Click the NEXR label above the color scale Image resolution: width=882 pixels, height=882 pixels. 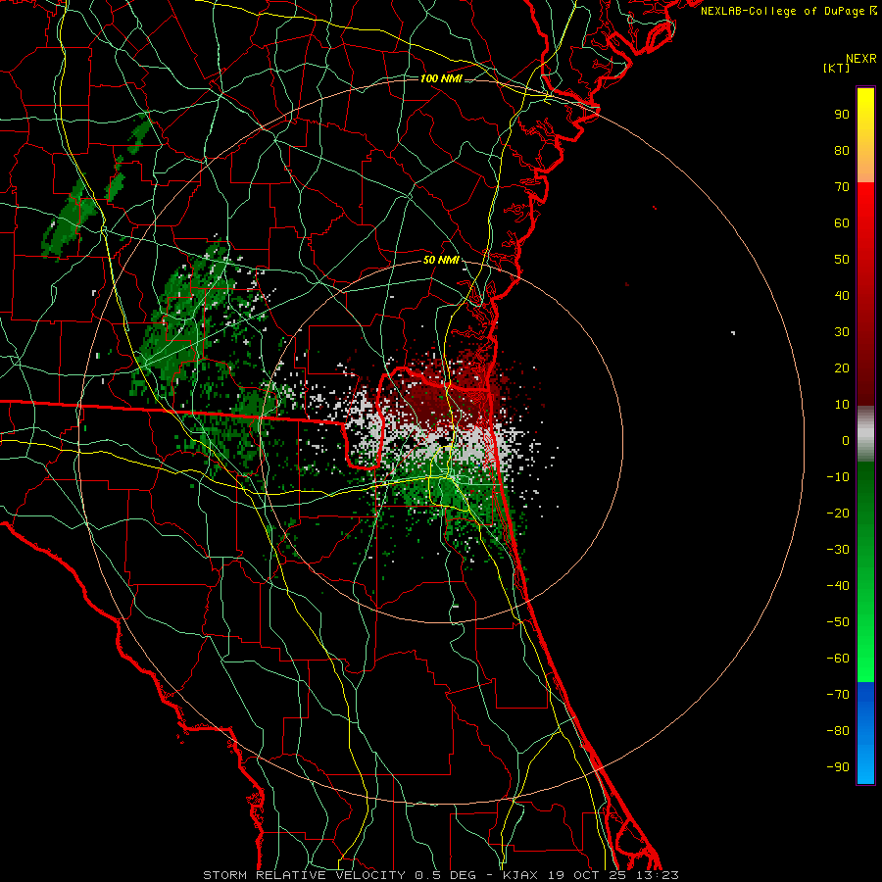(861, 59)
